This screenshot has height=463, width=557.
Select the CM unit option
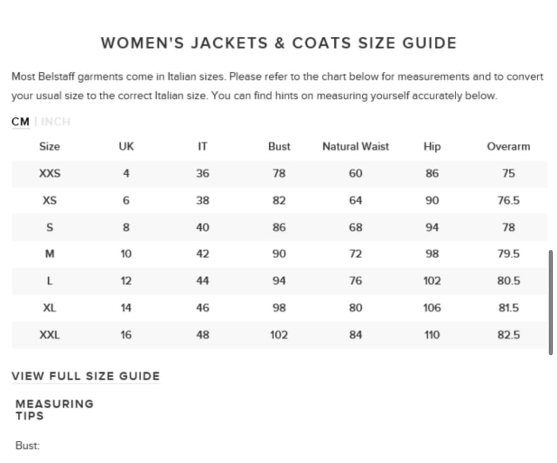(x=20, y=121)
